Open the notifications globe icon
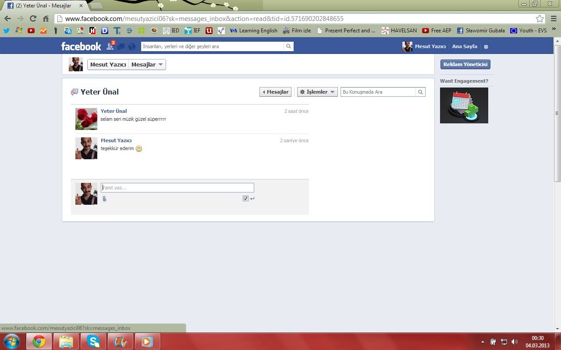Image resolution: width=561 pixels, height=350 pixels. (132, 47)
